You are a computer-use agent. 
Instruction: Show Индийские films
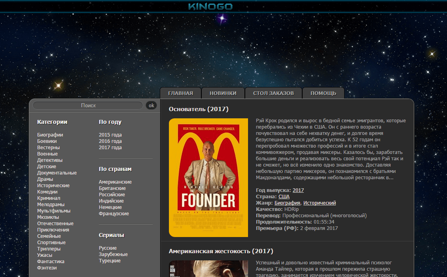click(x=111, y=201)
